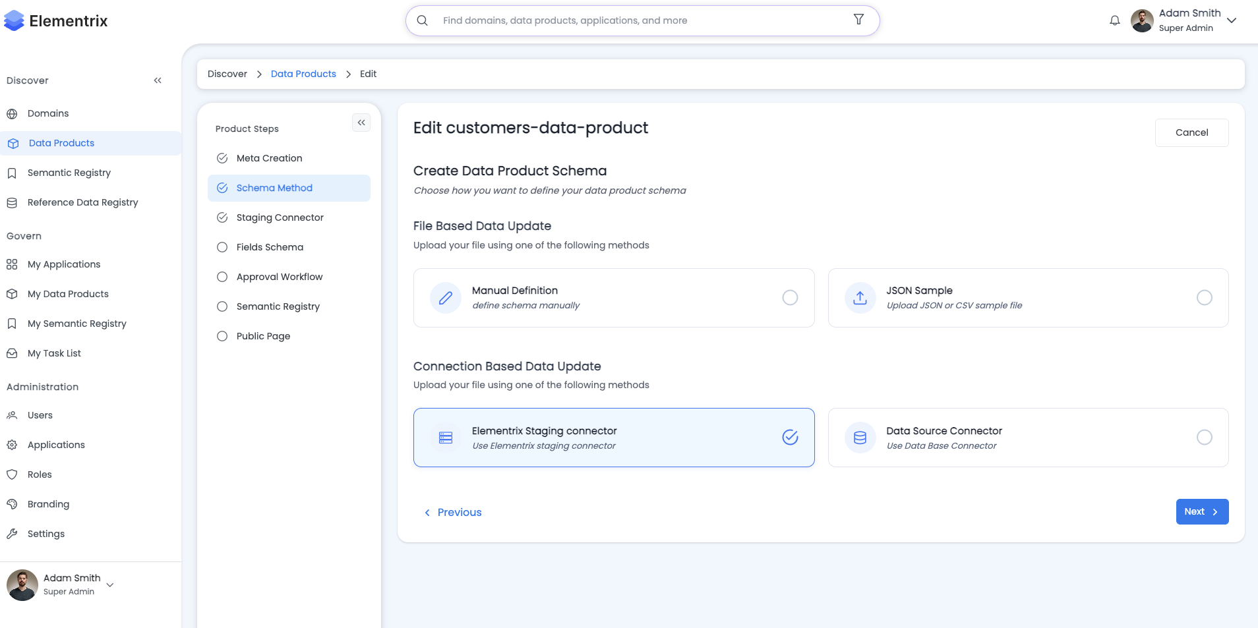Expand the Adam Smith top-right account dropdown

[x=1231, y=20]
